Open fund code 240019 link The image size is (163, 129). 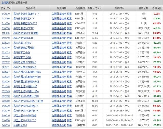coord(6,115)
